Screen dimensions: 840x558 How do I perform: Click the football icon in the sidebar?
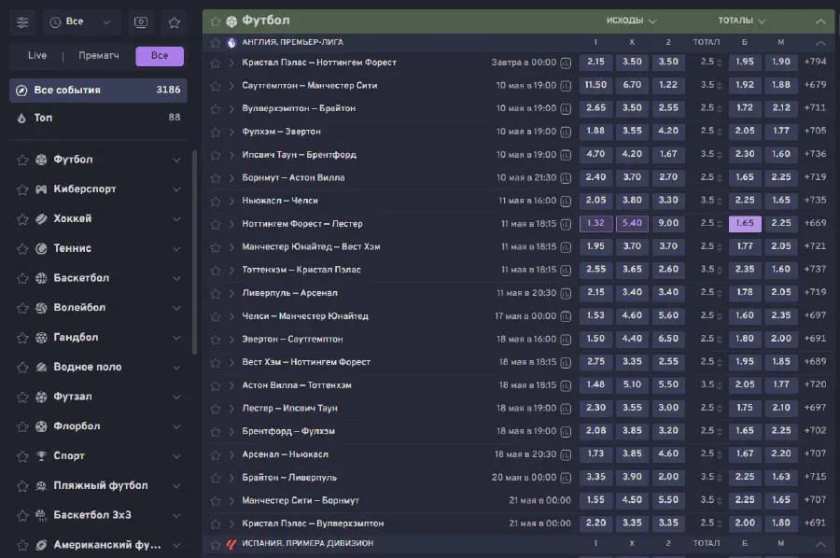click(41, 160)
